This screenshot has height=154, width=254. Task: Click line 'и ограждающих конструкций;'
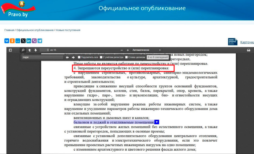pos(89,100)
